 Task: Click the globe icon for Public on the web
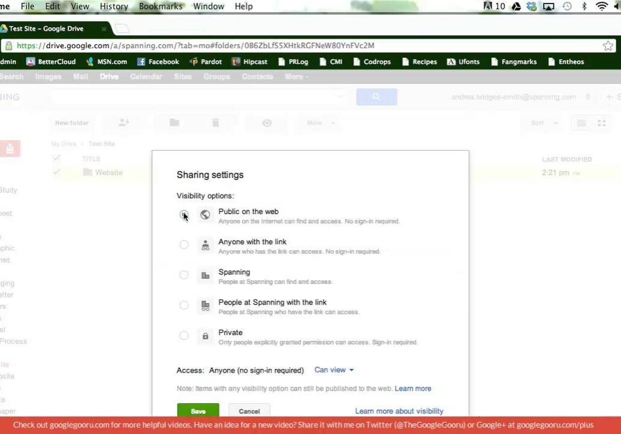pos(205,215)
